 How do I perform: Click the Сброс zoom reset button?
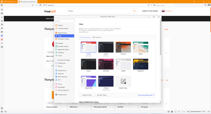click(184, 111)
